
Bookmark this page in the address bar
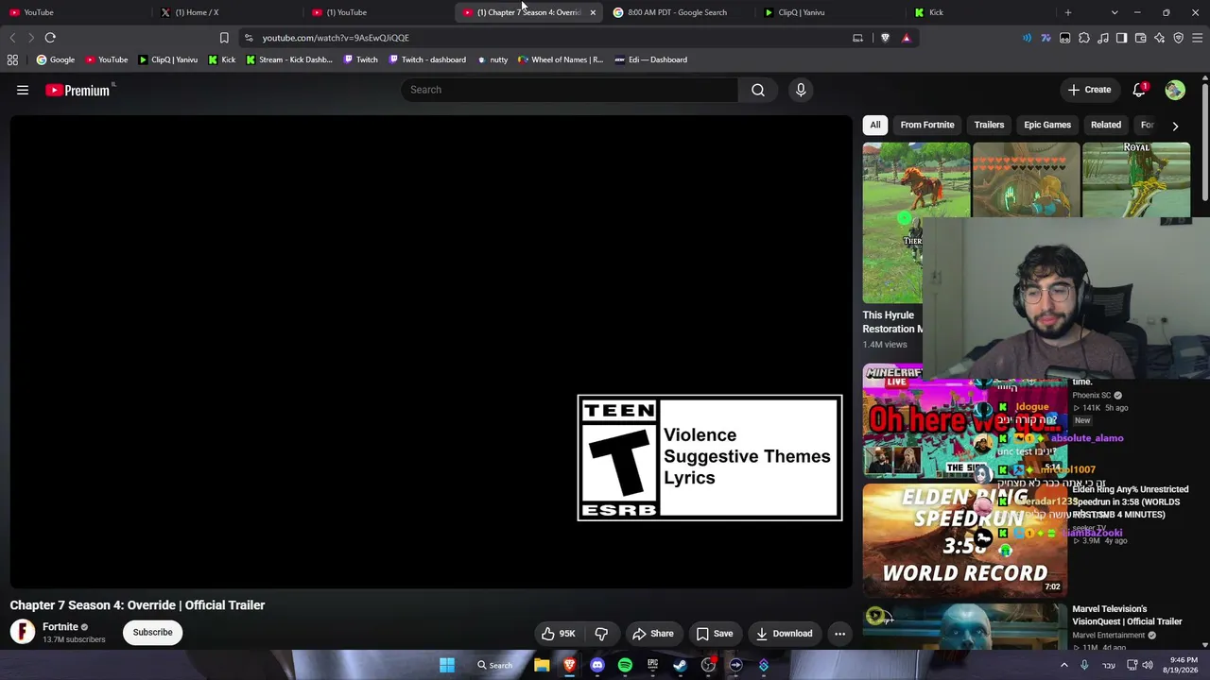(224, 38)
